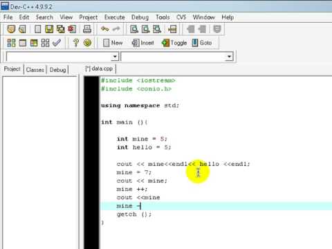Image resolution: width=332 pixels, height=249 pixels.
Task: Open the File menu
Action: click(x=8, y=17)
